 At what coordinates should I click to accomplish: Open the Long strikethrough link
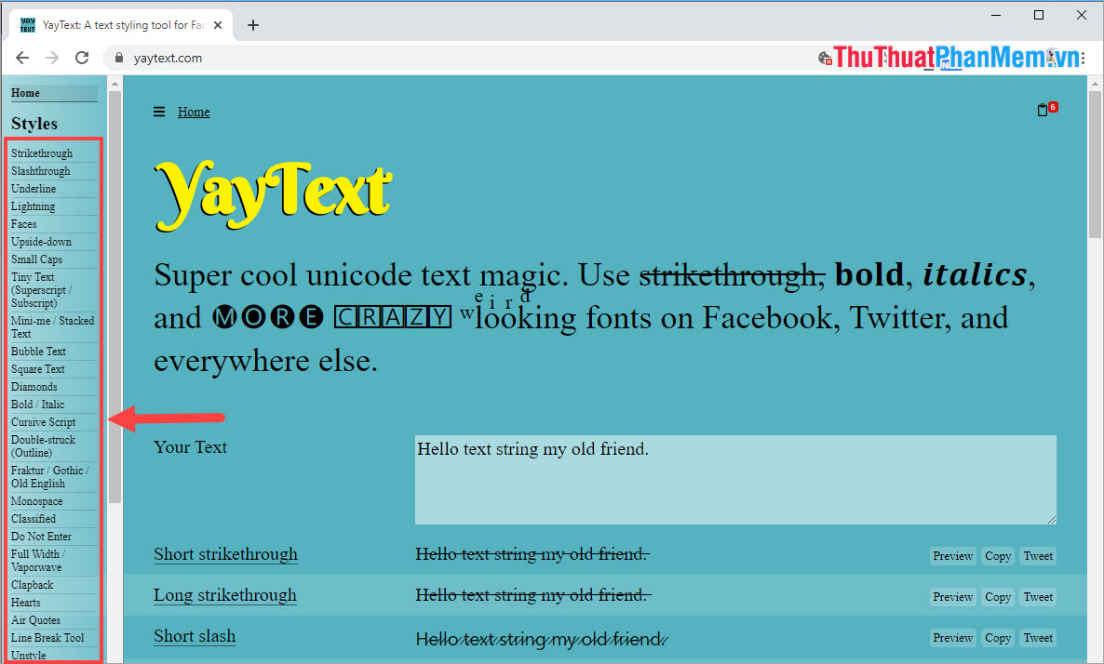tap(225, 595)
